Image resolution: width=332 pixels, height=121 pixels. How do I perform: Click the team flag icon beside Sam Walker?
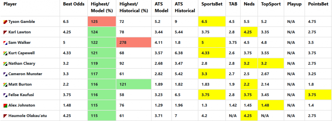[6, 43]
